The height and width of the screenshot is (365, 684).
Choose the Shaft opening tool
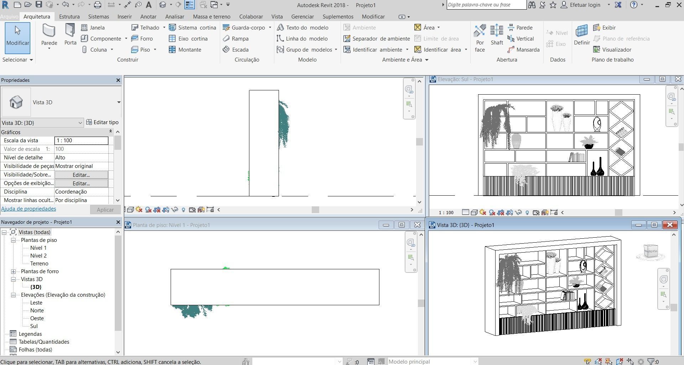click(x=497, y=35)
